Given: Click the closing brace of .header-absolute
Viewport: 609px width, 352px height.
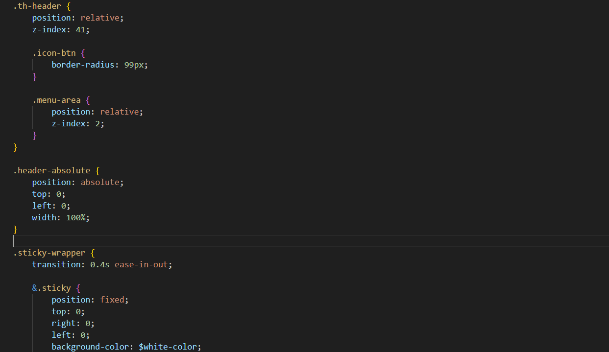Looking at the screenshot, I should [x=15, y=229].
